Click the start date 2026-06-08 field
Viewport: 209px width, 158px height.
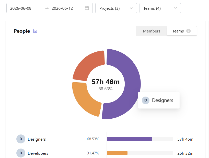[x=21, y=8]
